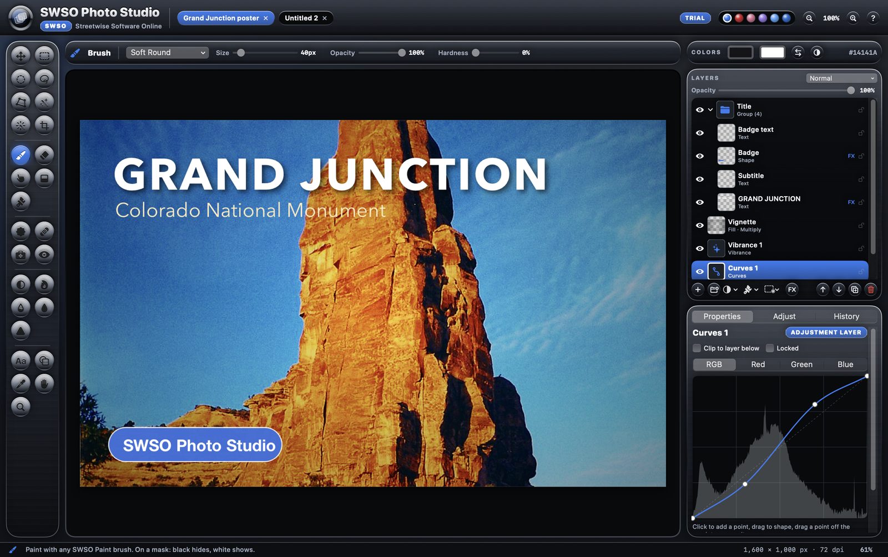Open the fill layer brush dropdown

click(x=751, y=289)
